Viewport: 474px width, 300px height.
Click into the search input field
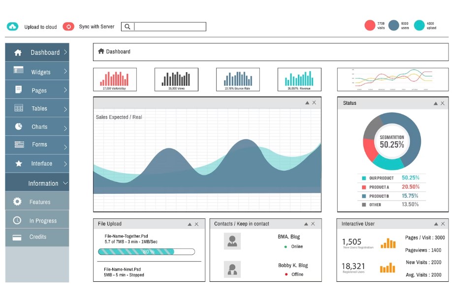tap(170, 27)
